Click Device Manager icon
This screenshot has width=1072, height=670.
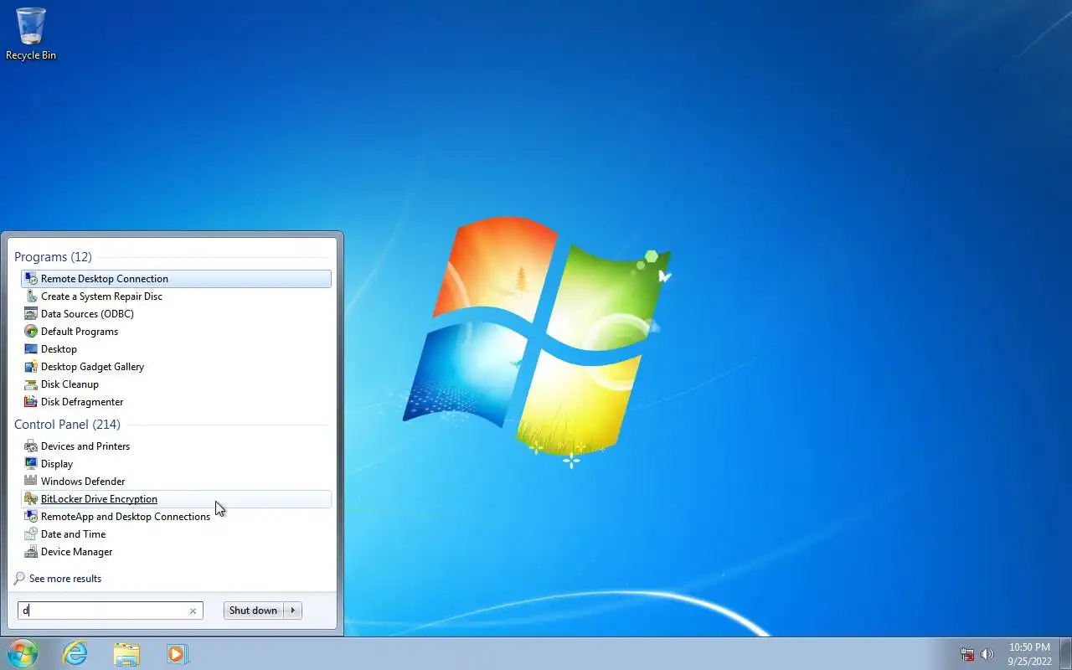click(31, 552)
